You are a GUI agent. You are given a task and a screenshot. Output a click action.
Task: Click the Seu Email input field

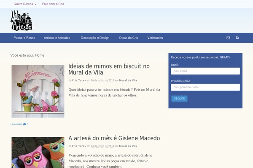click(x=205, y=71)
